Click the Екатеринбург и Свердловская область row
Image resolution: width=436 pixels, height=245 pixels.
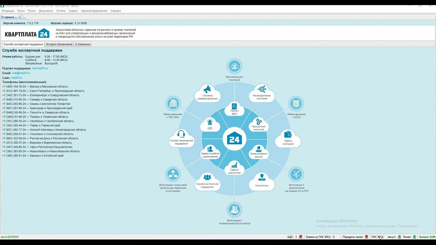pos(41,95)
